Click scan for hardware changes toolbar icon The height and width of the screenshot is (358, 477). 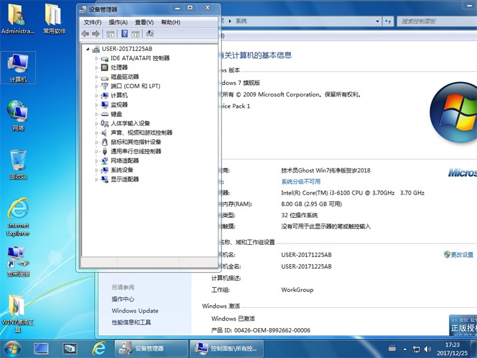point(150,34)
